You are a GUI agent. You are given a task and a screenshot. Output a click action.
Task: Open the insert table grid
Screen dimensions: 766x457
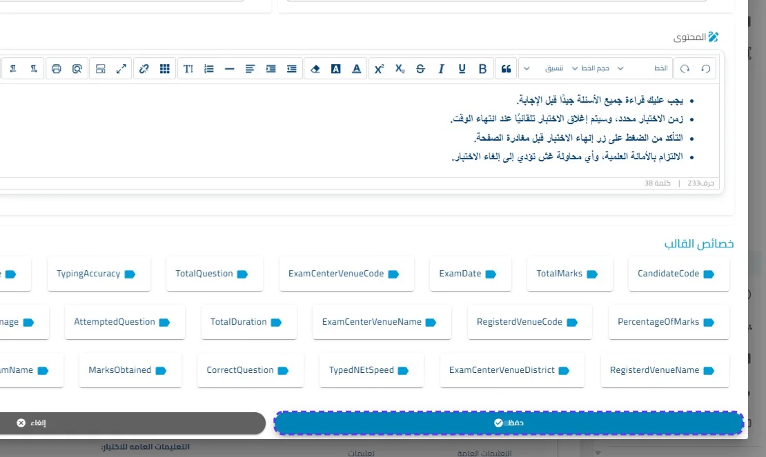[165, 69]
